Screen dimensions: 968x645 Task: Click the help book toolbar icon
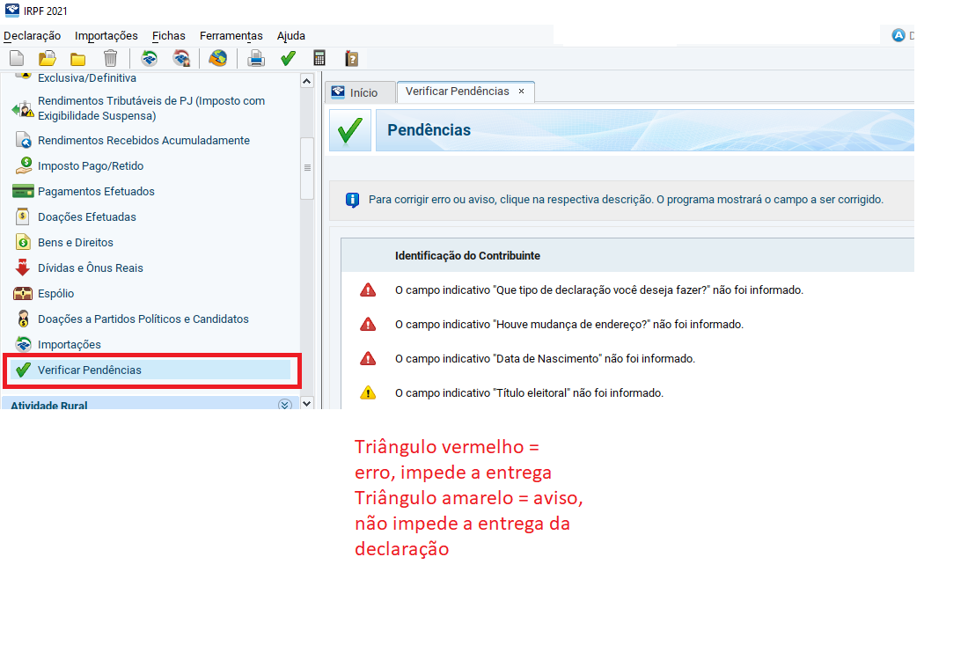tap(351, 59)
